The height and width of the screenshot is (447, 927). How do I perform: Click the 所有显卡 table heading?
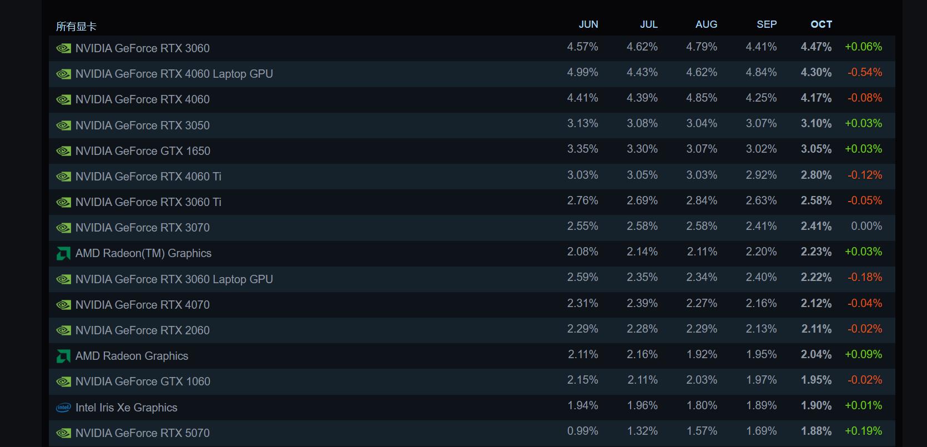click(76, 26)
